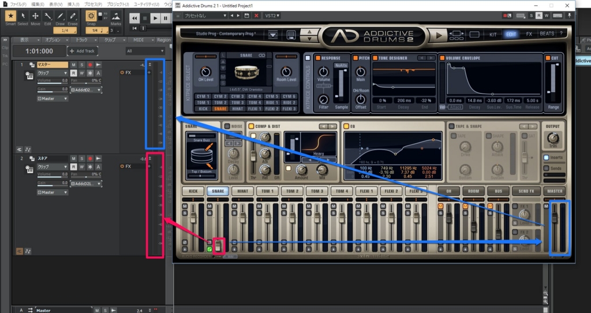Open the AddctD2 input dropdown on マスター track

pos(86,90)
